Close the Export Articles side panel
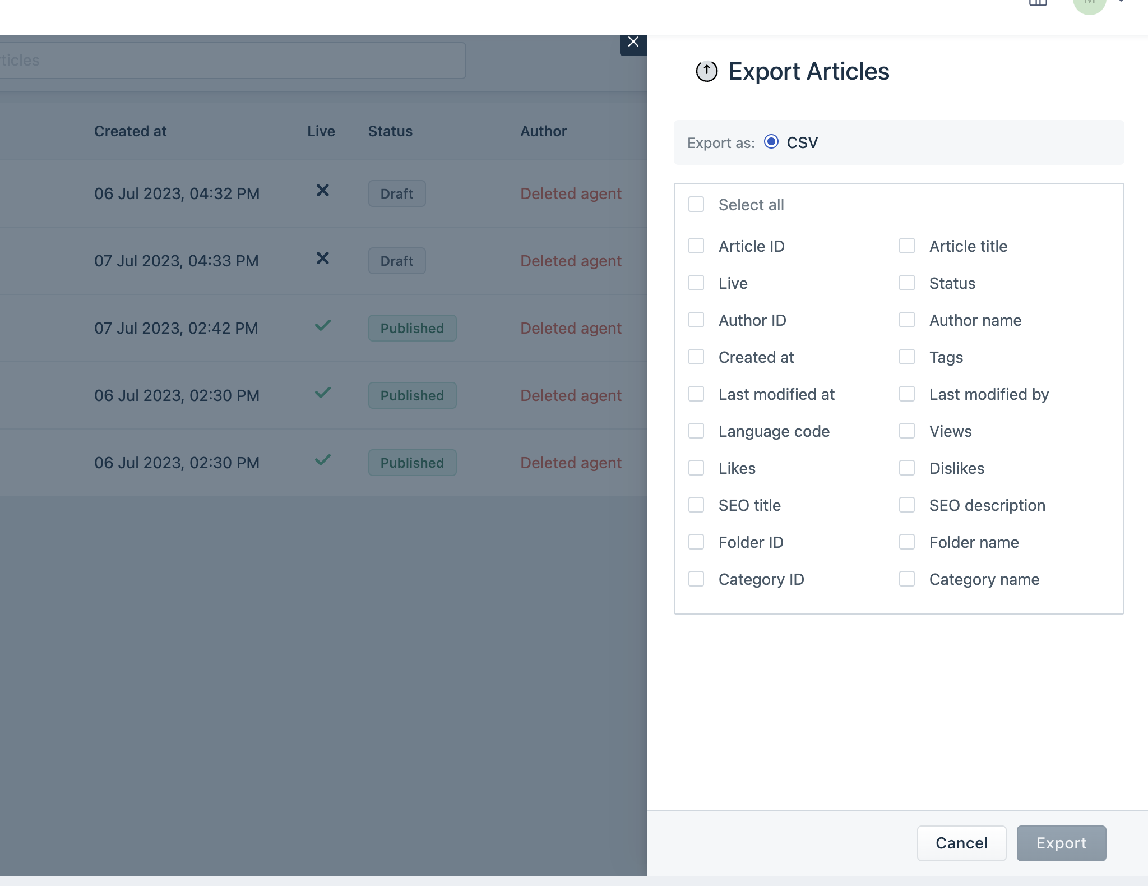The image size is (1148, 886). tap(633, 43)
